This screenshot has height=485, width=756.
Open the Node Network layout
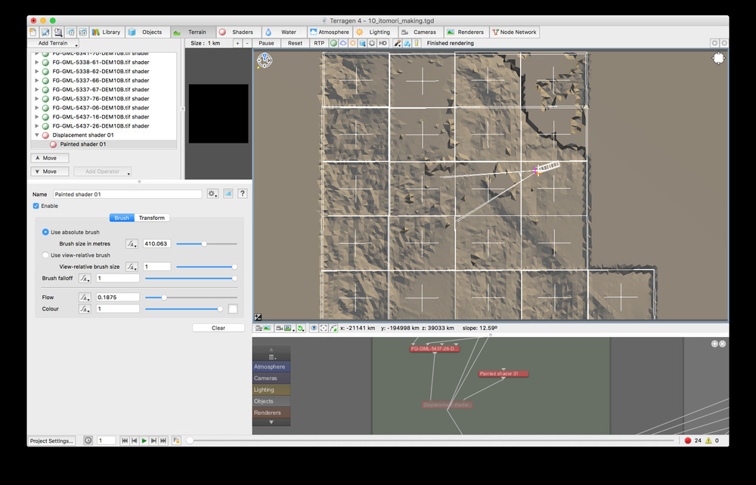(x=514, y=32)
